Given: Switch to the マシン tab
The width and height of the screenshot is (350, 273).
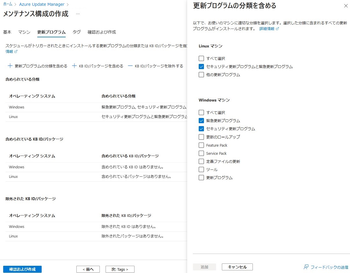Looking at the screenshot, I should point(24,32).
